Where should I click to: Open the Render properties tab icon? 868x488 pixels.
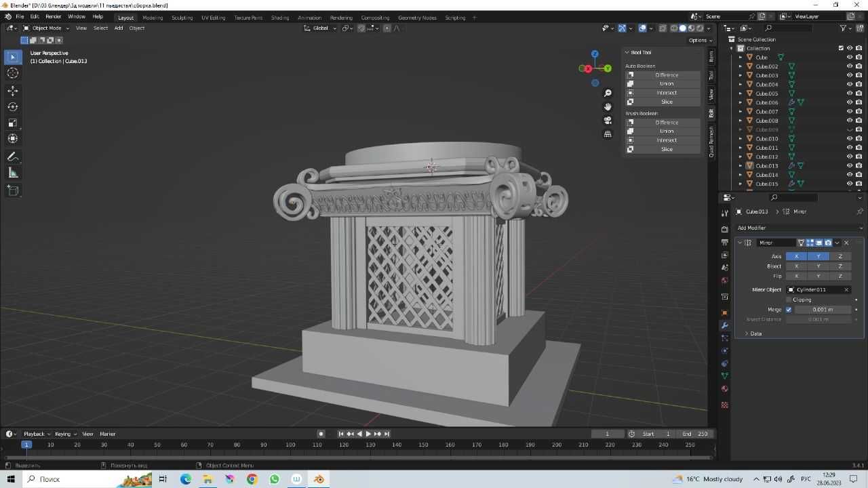tap(724, 229)
